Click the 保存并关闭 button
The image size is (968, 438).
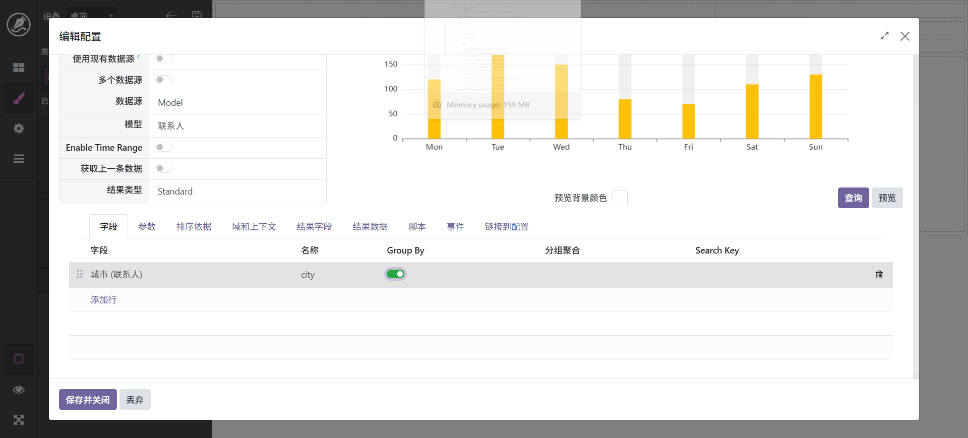[88, 400]
